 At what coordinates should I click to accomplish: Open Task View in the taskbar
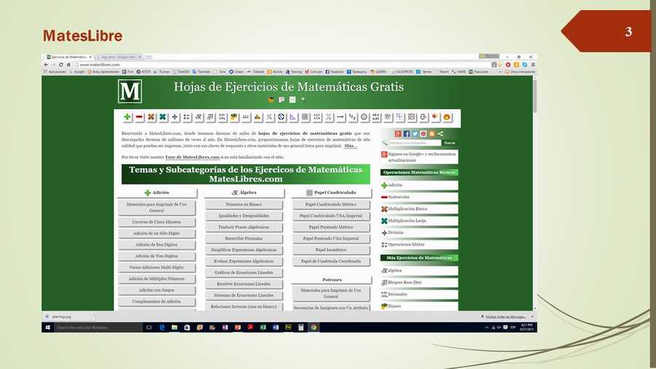[149, 327]
